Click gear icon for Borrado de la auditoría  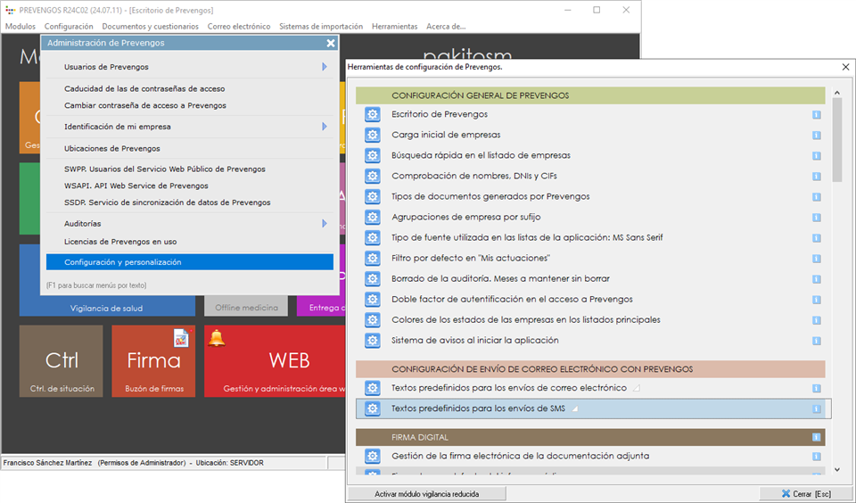[373, 279]
